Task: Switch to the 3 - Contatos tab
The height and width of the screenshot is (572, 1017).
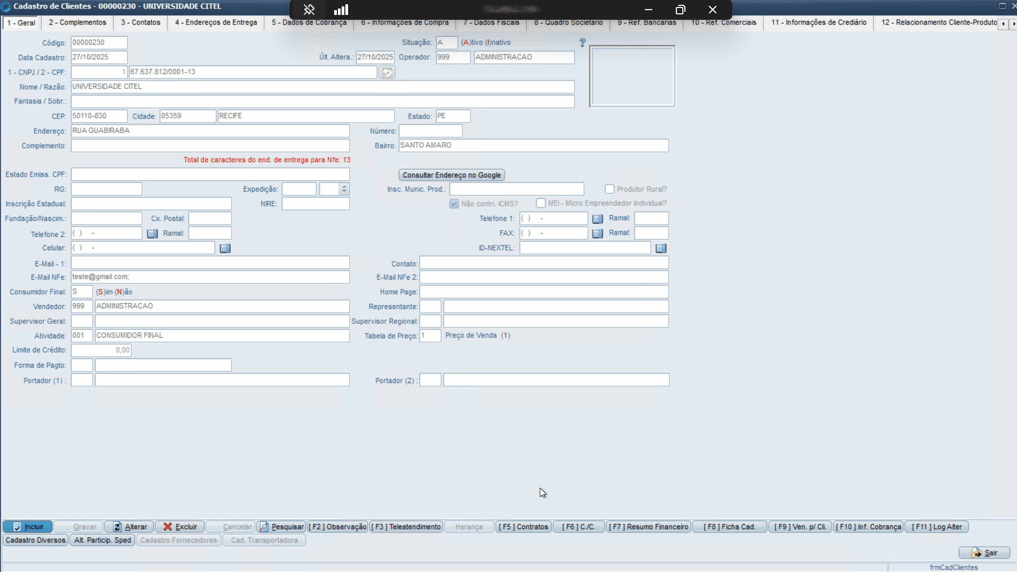Action: (x=140, y=22)
